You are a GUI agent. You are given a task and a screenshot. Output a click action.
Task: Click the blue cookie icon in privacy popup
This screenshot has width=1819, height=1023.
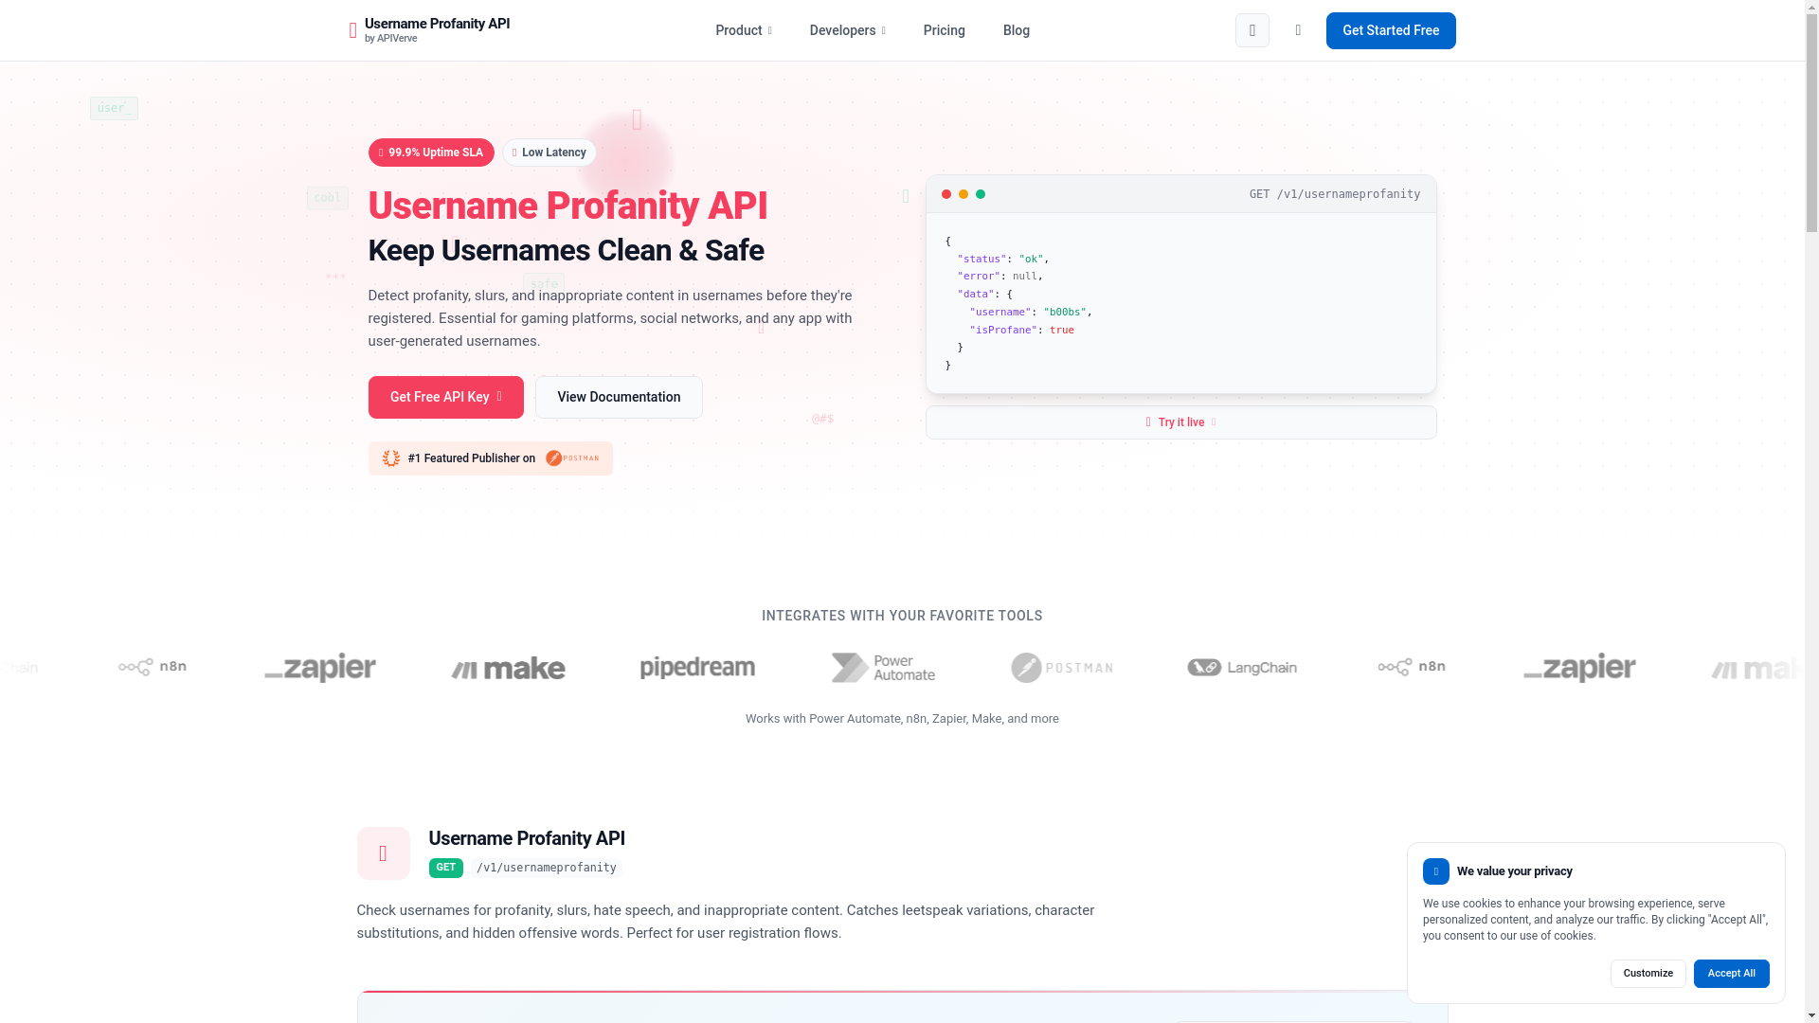pos(1435,871)
